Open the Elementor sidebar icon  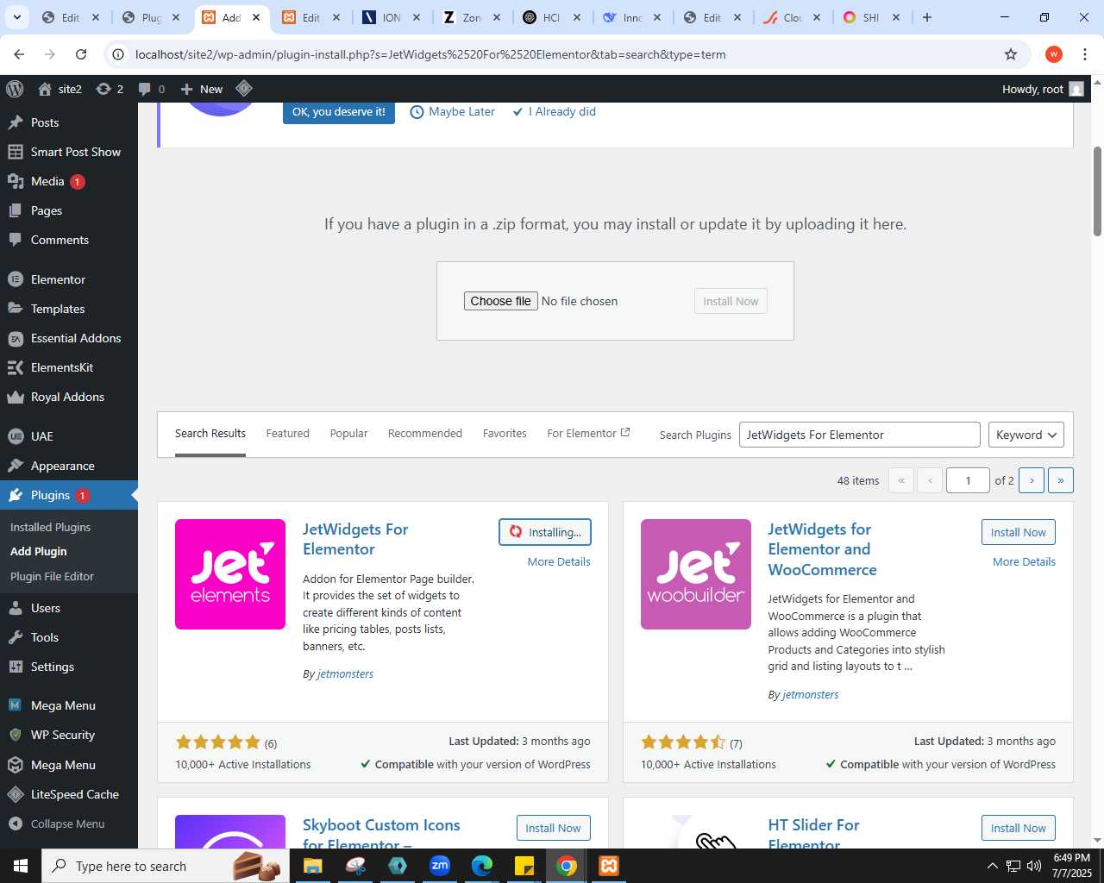point(15,279)
